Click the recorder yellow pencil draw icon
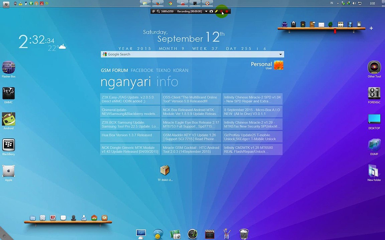This screenshot has width=385, height=240. [x=216, y=11]
